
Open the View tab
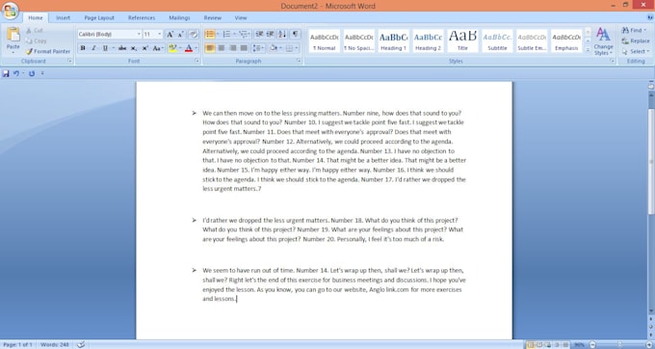coord(241,18)
